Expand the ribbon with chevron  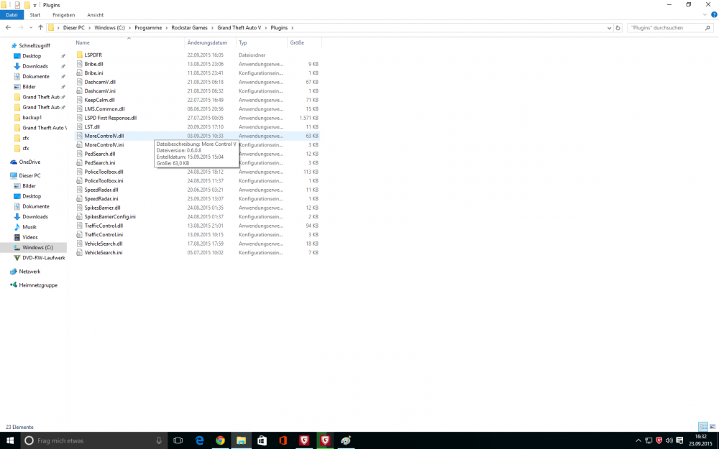[x=705, y=15]
